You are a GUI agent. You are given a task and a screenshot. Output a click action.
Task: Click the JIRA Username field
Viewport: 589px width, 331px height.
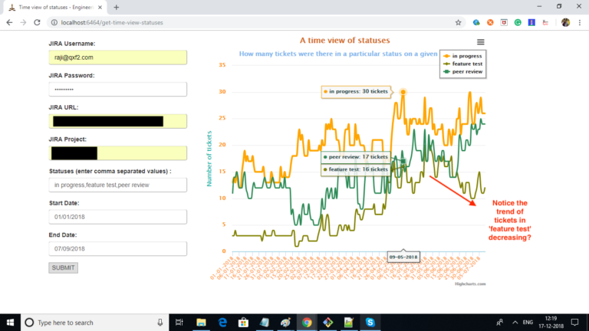point(117,57)
